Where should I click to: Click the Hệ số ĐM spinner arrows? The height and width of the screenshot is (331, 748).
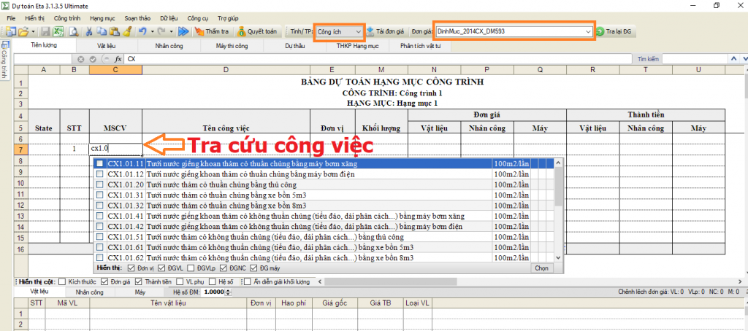[229, 292]
